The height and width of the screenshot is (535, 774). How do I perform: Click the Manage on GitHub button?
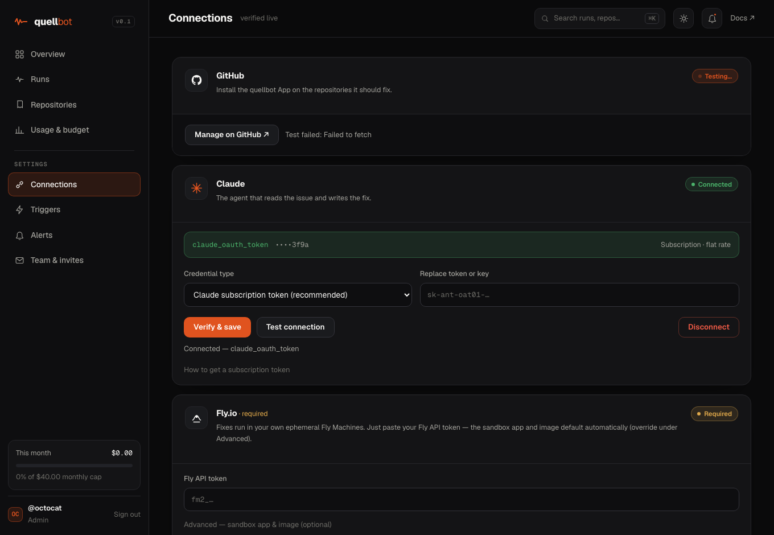(232, 135)
